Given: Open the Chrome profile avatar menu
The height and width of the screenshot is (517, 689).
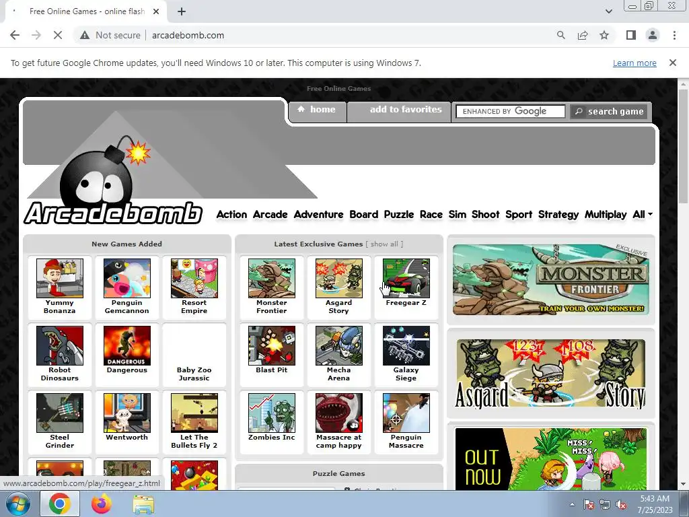Looking at the screenshot, I should pyautogui.click(x=653, y=35).
